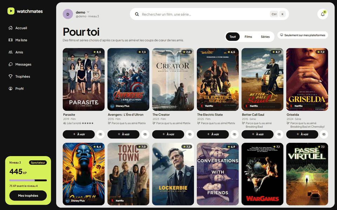Screen dimensions: 337x210
Task: Open the Toxic Town poster
Action: pos(128,174)
